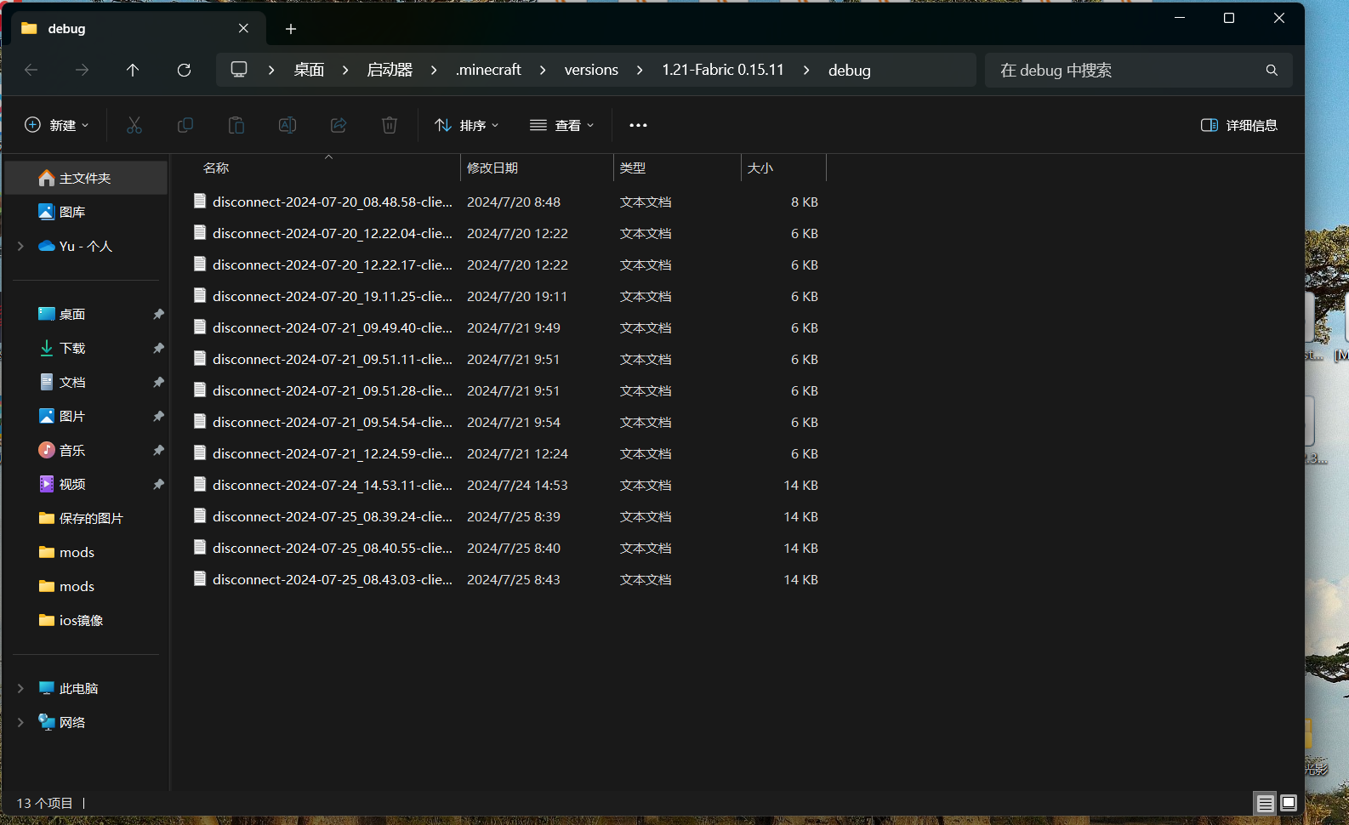The width and height of the screenshot is (1349, 825).
Task: Click the Cut scissors icon
Action: (x=134, y=125)
